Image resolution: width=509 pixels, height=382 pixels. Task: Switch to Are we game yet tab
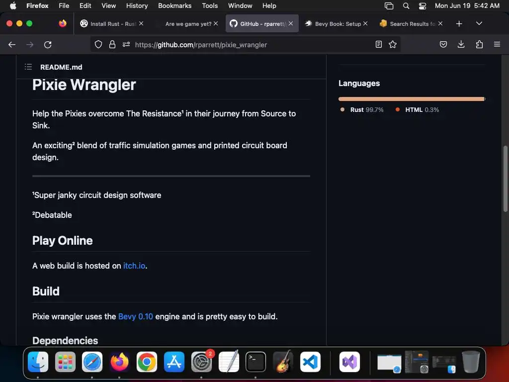pyautogui.click(x=188, y=24)
